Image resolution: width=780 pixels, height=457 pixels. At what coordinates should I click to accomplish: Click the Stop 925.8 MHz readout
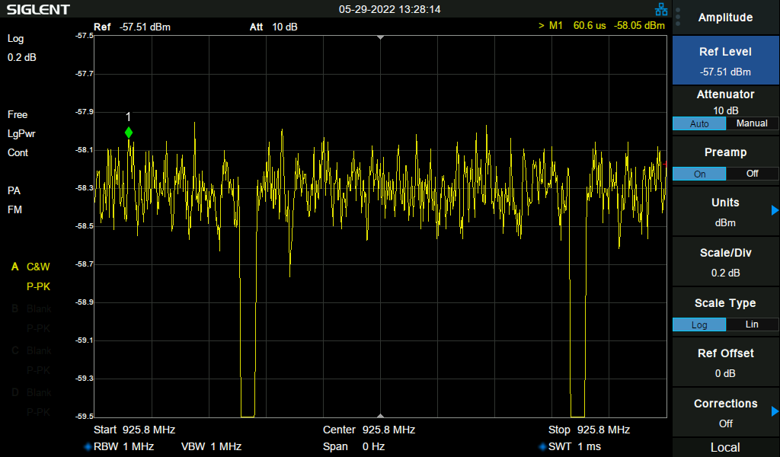[589, 430]
